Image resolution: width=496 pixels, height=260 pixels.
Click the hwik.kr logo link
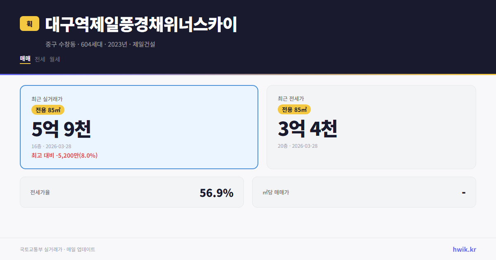click(464, 249)
